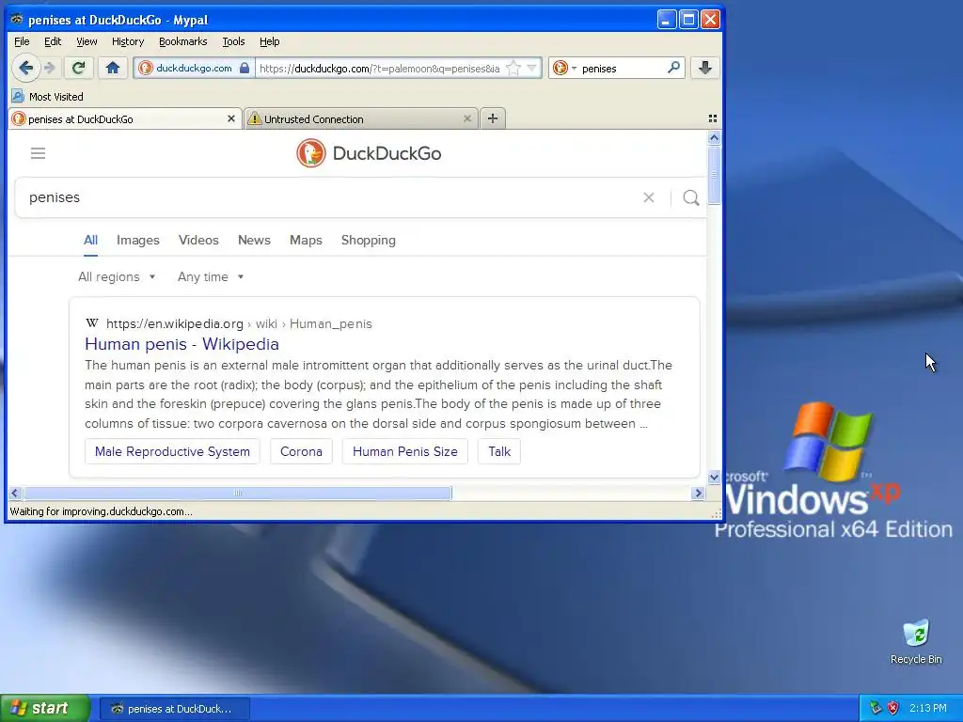The image size is (963, 722).
Task: Open the downloads arrow button
Action: tap(705, 68)
